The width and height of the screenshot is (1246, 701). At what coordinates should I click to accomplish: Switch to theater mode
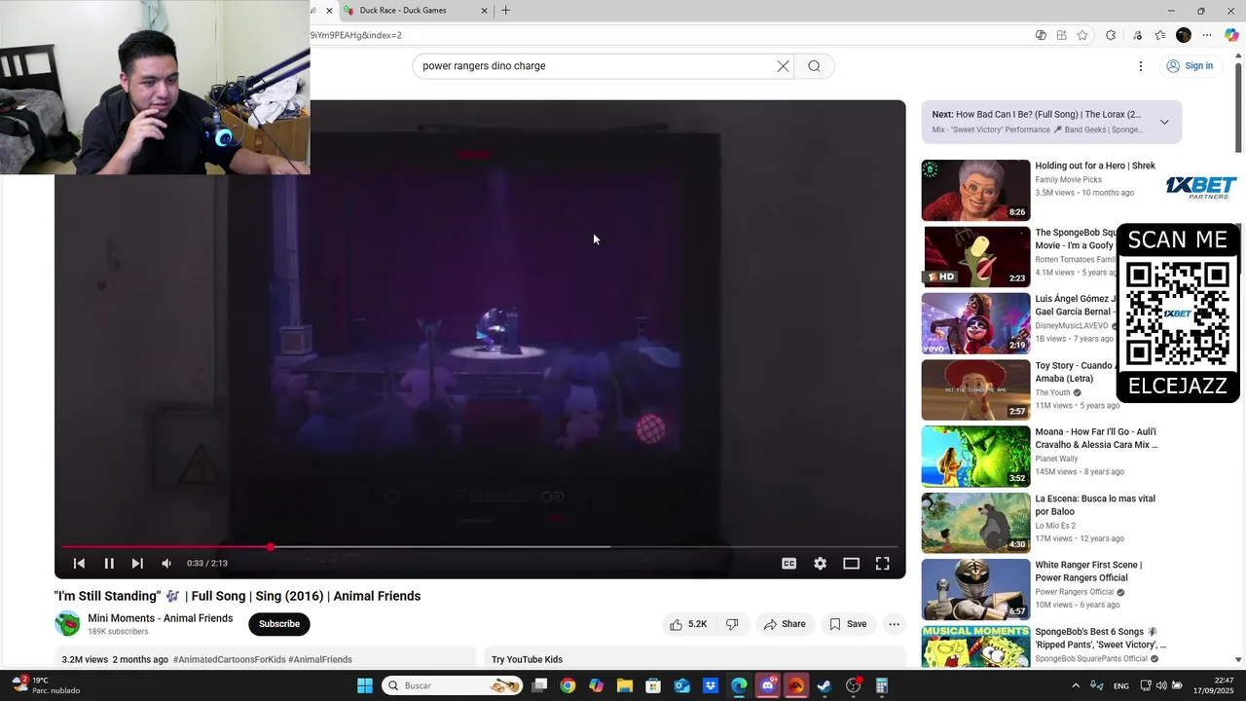pyautogui.click(x=851, y=563)
